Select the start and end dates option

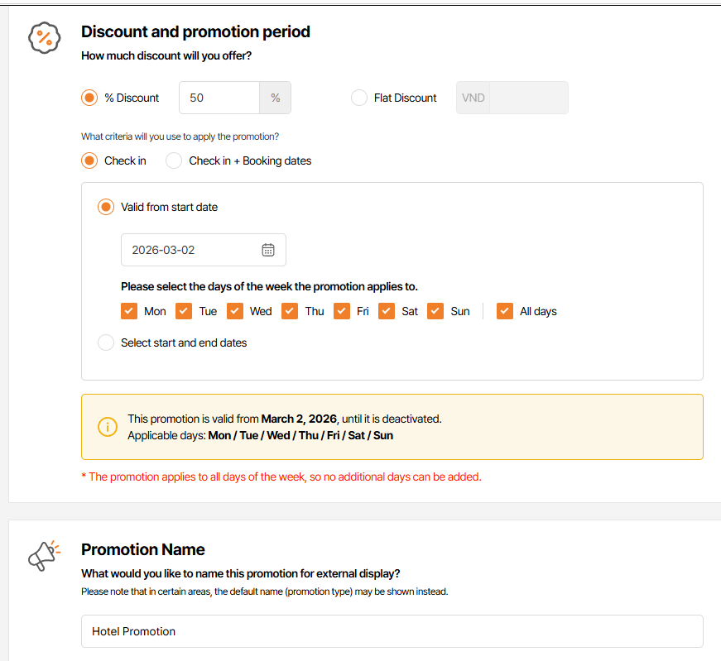[x=106, y=342]
